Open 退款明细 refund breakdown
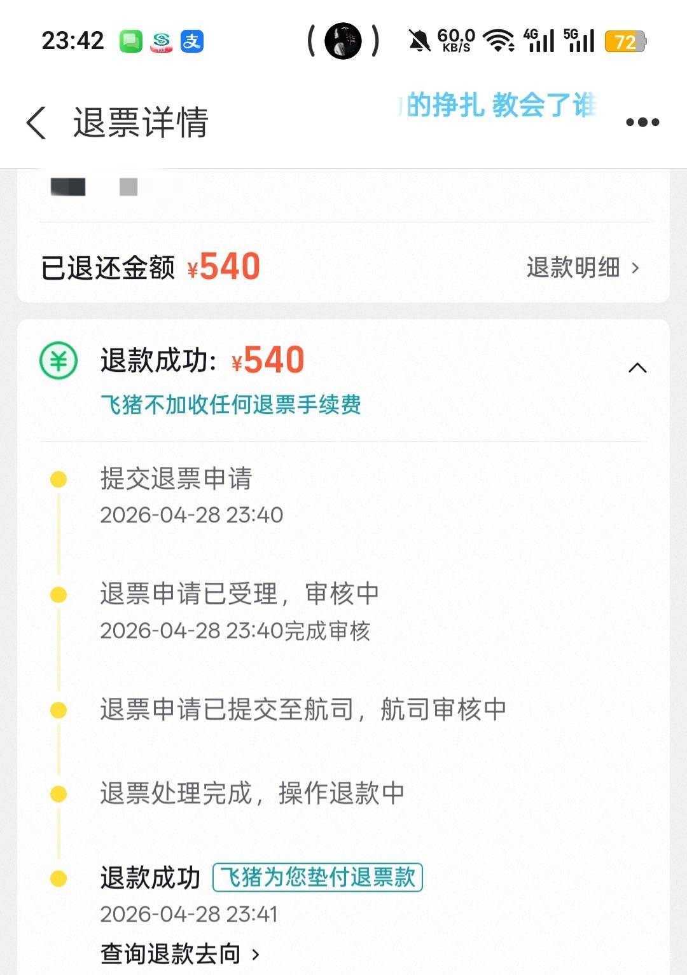Image resolution: width=687 pixels, height=975 pixels. [572, 268]
